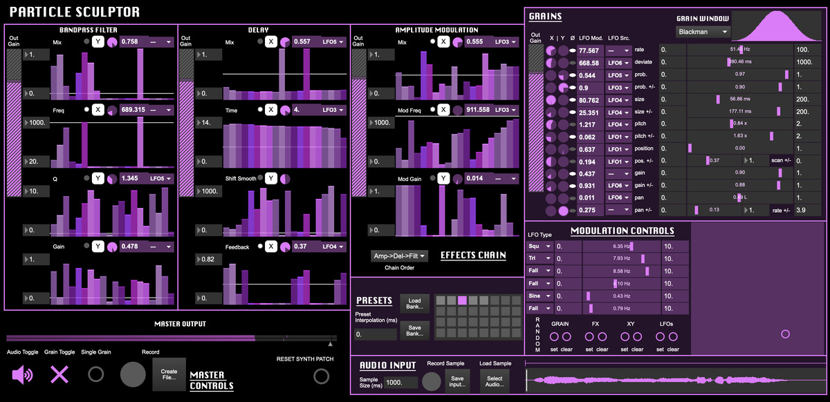
Task: Open the Amp->Del->Filt chain order dropdown
Action: [x=400, y=256]
